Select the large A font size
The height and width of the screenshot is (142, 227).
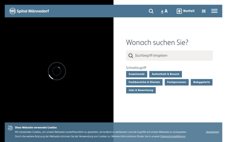(166, 11)
